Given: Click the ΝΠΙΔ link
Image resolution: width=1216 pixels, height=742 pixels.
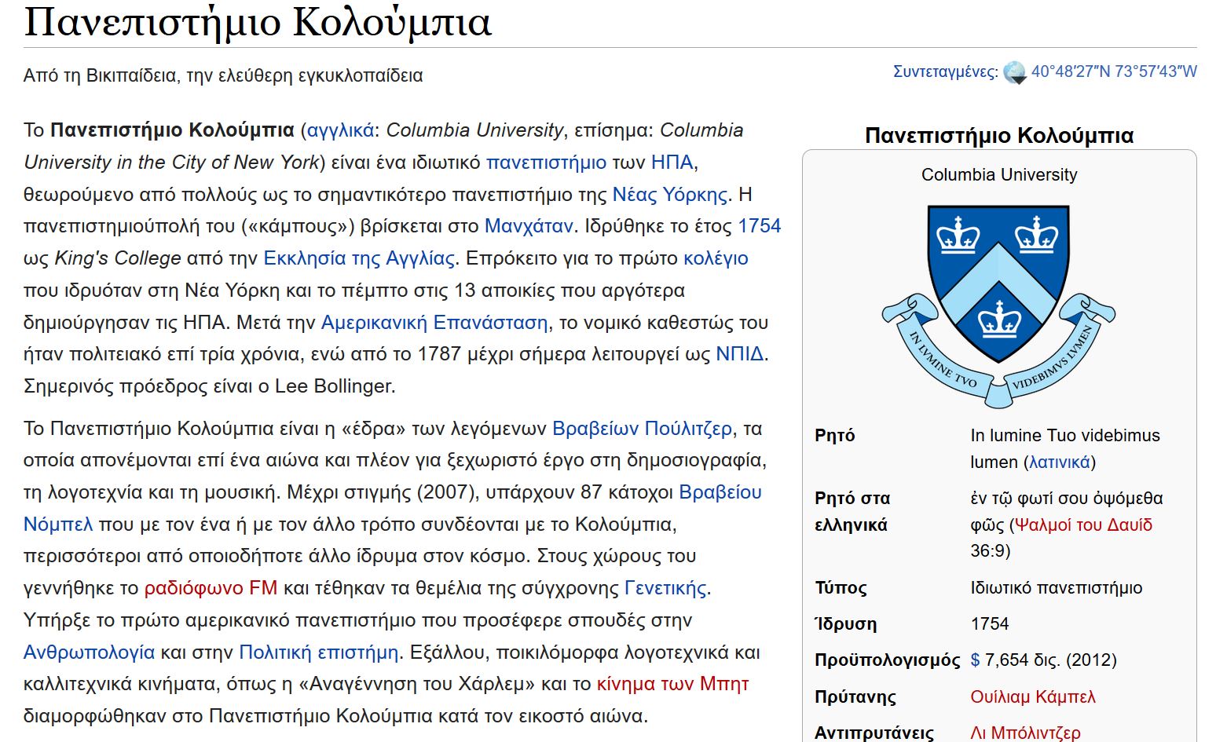Looking at the screenshot, I should pos(739,354).
